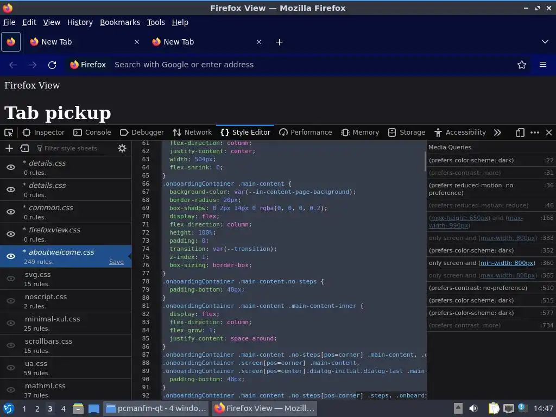Switch to the Performance tab
Viewport: 556px width, 417px height.
305,132
